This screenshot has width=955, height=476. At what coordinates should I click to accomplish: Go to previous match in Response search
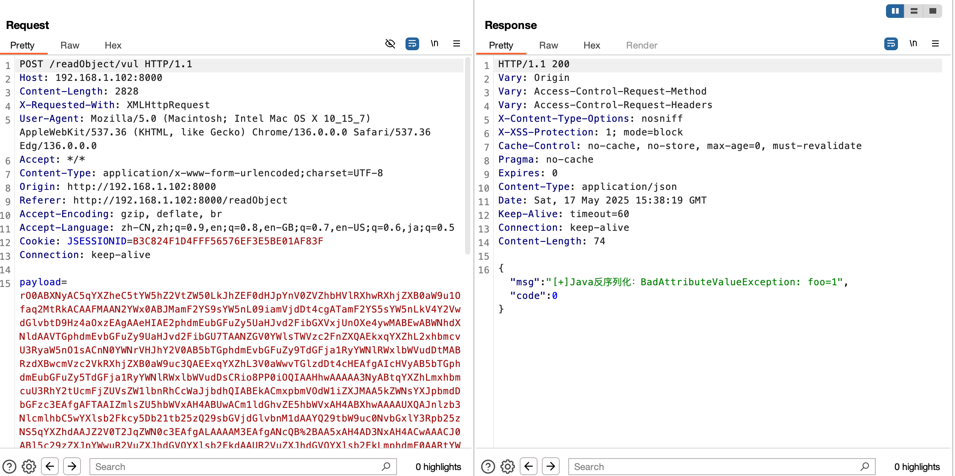pos(529,466)
